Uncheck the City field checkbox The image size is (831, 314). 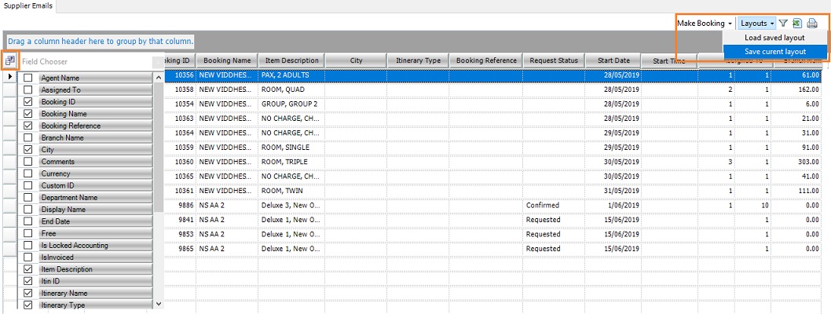(x=28, y=149)
